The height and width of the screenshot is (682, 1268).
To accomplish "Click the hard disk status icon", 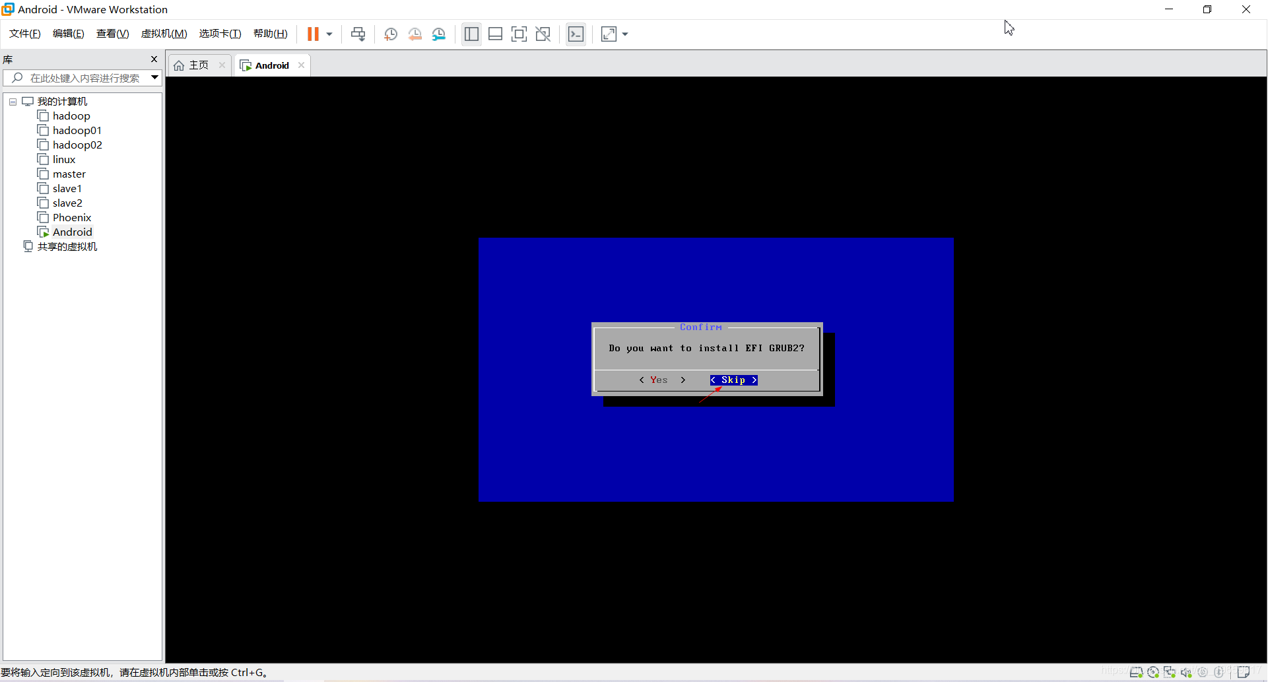I will tap(1136, 672).
